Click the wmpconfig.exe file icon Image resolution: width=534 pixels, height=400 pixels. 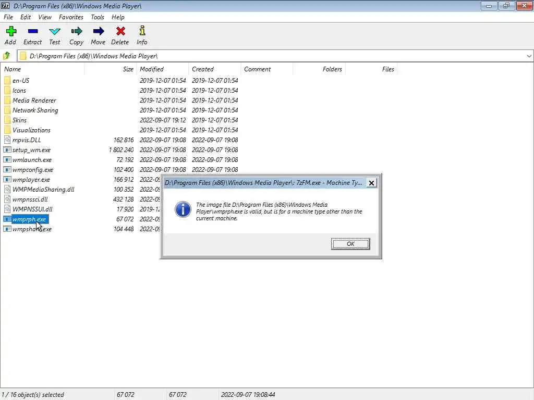click(7, 169)
